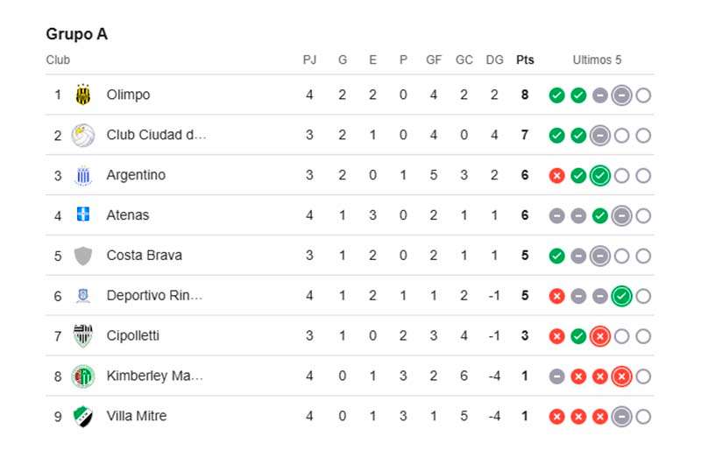The image size is (701, 464).
Task: Open the Olimpo team name link
Action: coord(128,95)
